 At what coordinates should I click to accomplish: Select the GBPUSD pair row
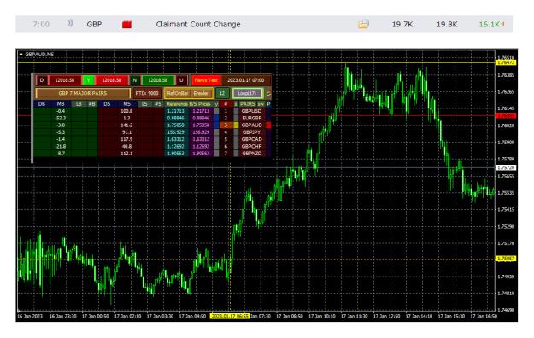click(252, 111)
